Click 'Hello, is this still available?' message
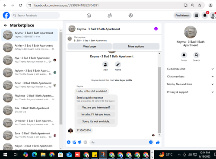Image resolution: width=216 pixels, height=159 pixels. (92, 91)
